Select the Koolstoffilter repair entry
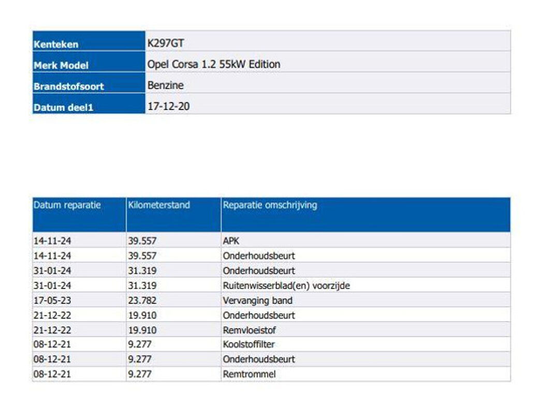Viewport: 559px width, 419px height. 248,345
